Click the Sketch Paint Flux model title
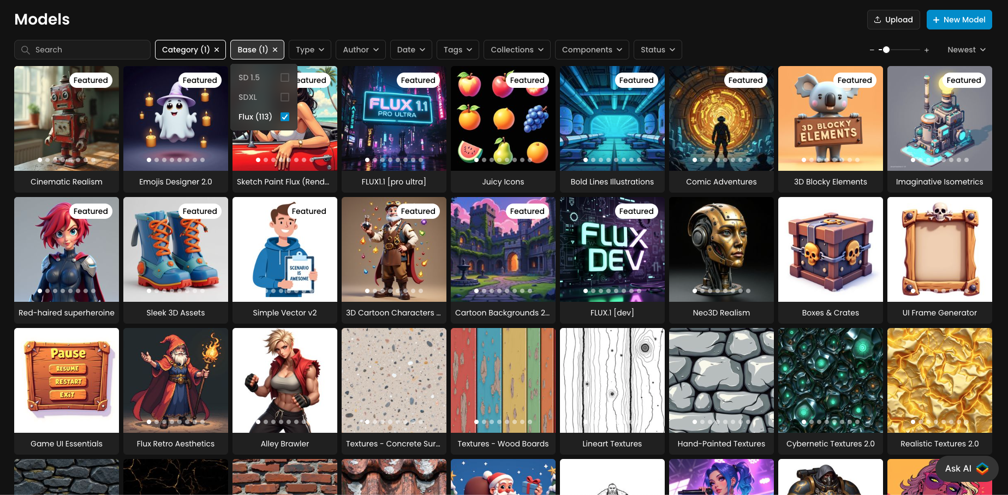Viewport: 1008px width, 495px height. (283, 182)
